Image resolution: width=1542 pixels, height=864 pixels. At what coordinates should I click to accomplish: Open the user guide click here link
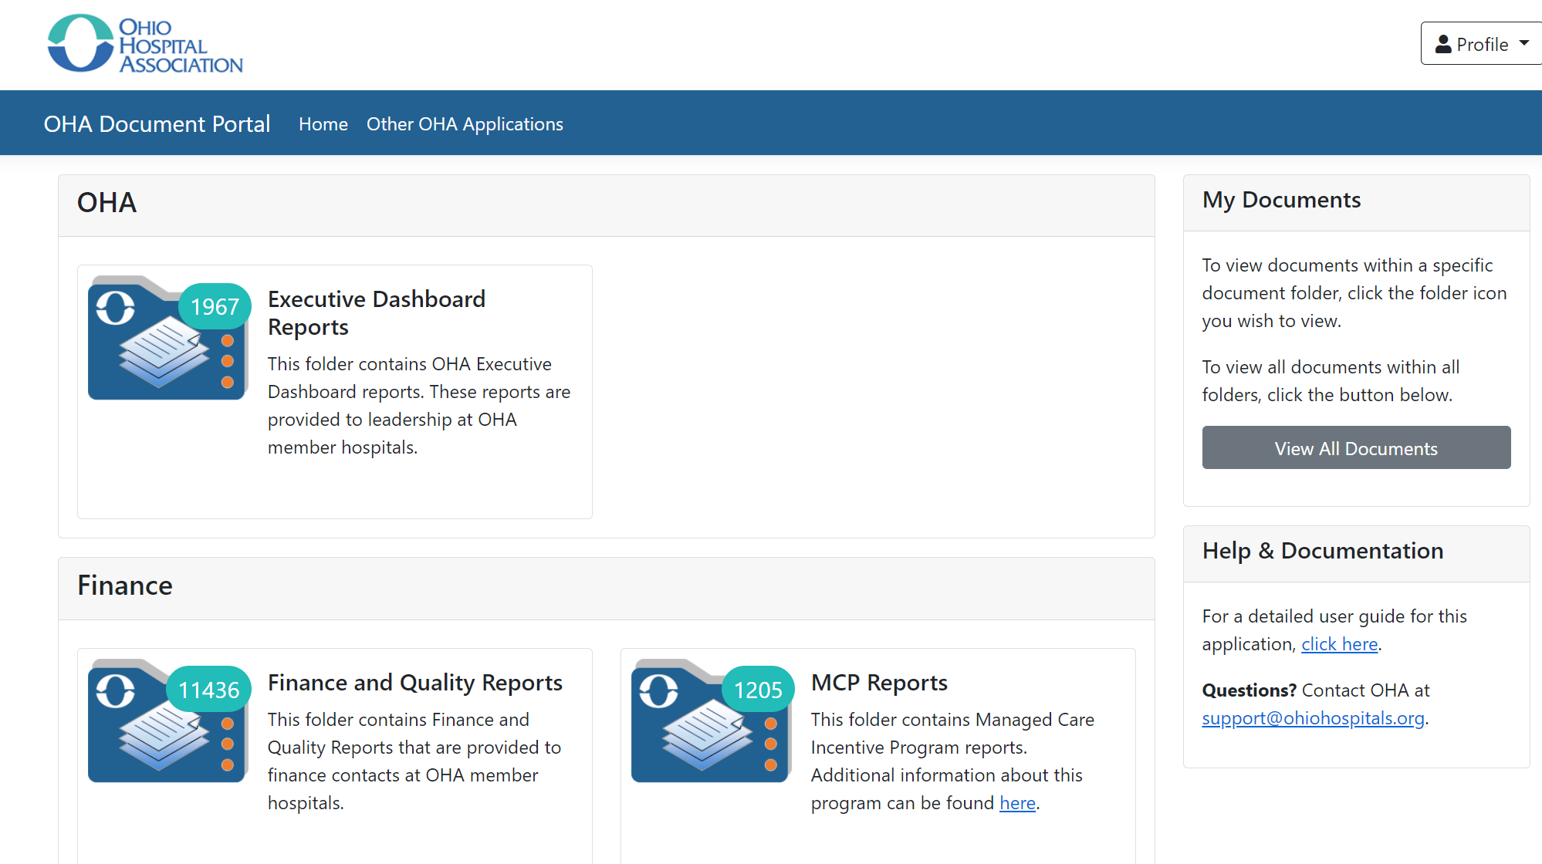point(1339,644)
